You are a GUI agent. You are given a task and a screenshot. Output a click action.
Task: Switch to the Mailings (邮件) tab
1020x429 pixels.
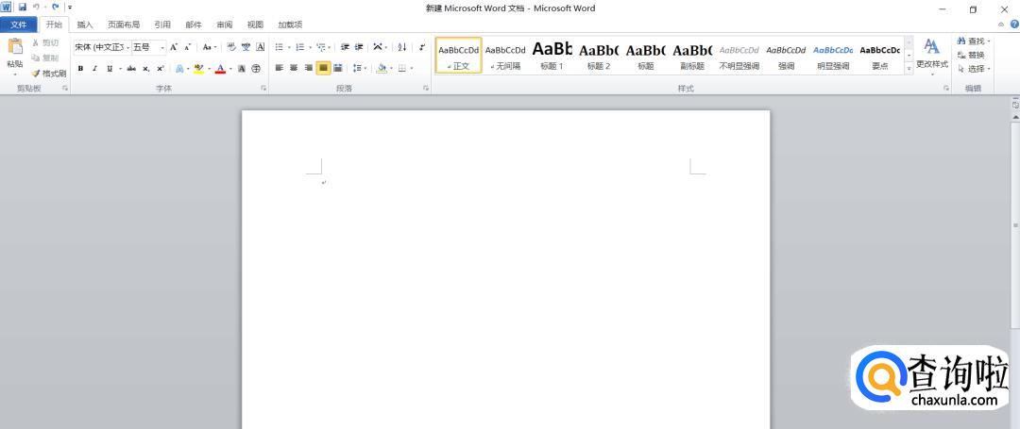[x=194, y=25]
